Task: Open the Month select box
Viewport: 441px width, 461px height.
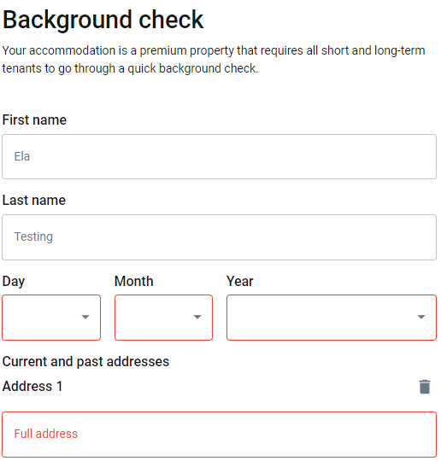Action: (163, 318)
